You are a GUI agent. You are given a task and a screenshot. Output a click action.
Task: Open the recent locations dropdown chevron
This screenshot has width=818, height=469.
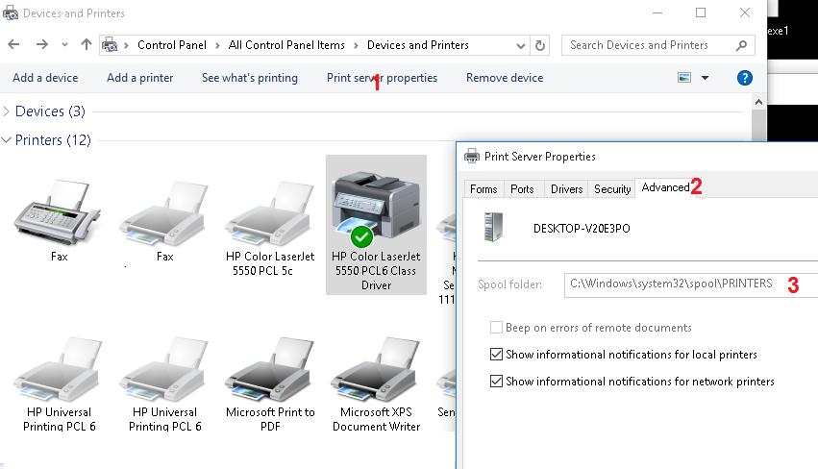point(64,45)
